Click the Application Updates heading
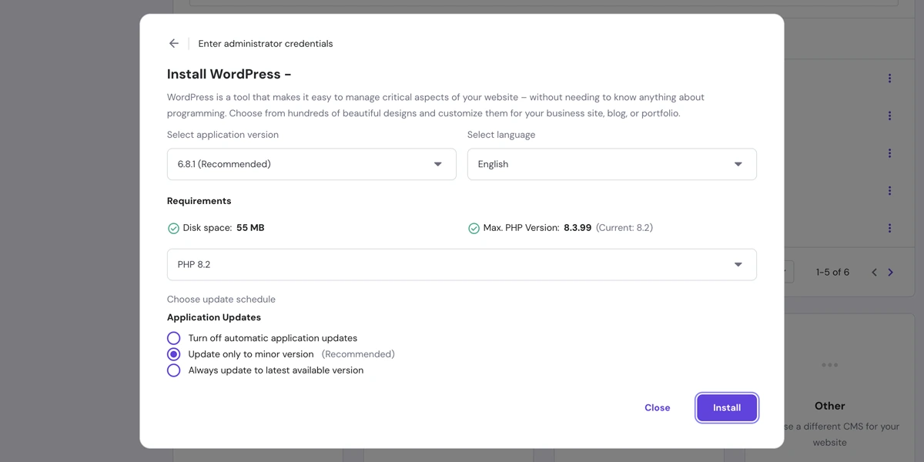The height and width of the screenshot is (462, 924). tap(214, 317)
